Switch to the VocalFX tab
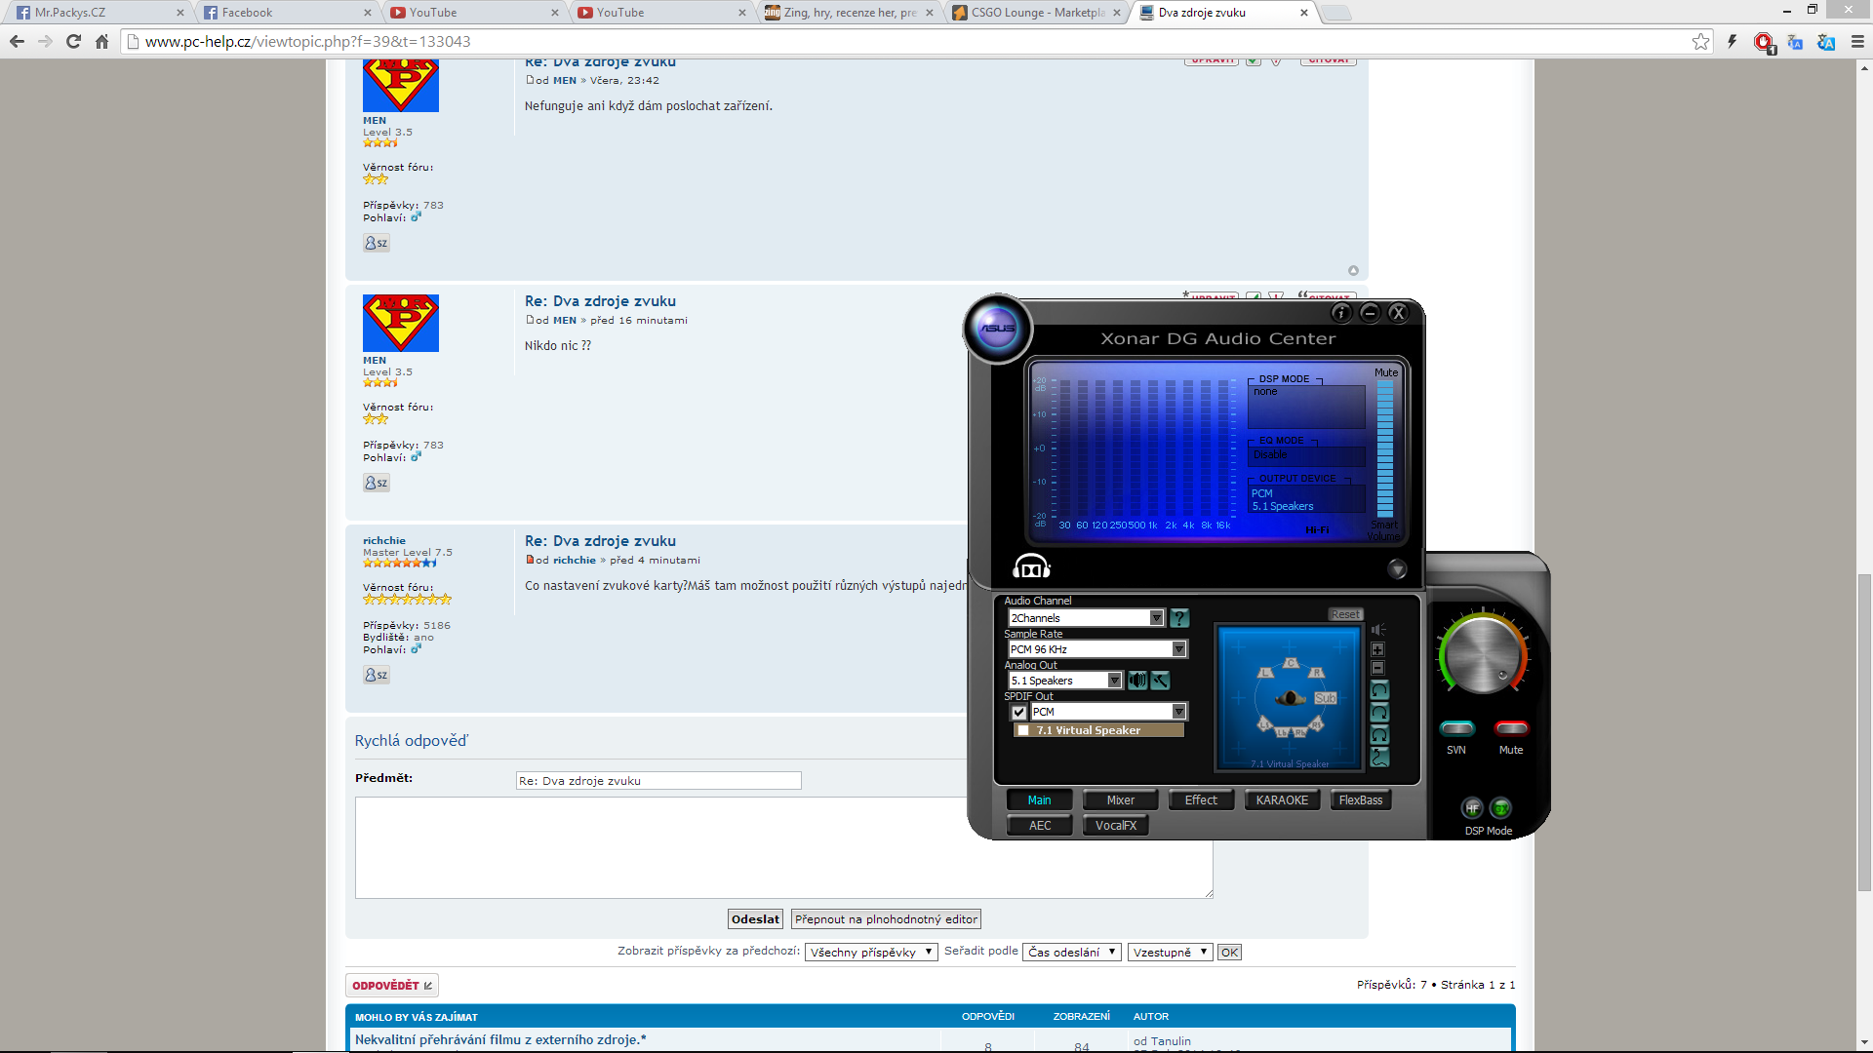Screen dimensions: 1873x1053 1116,826
